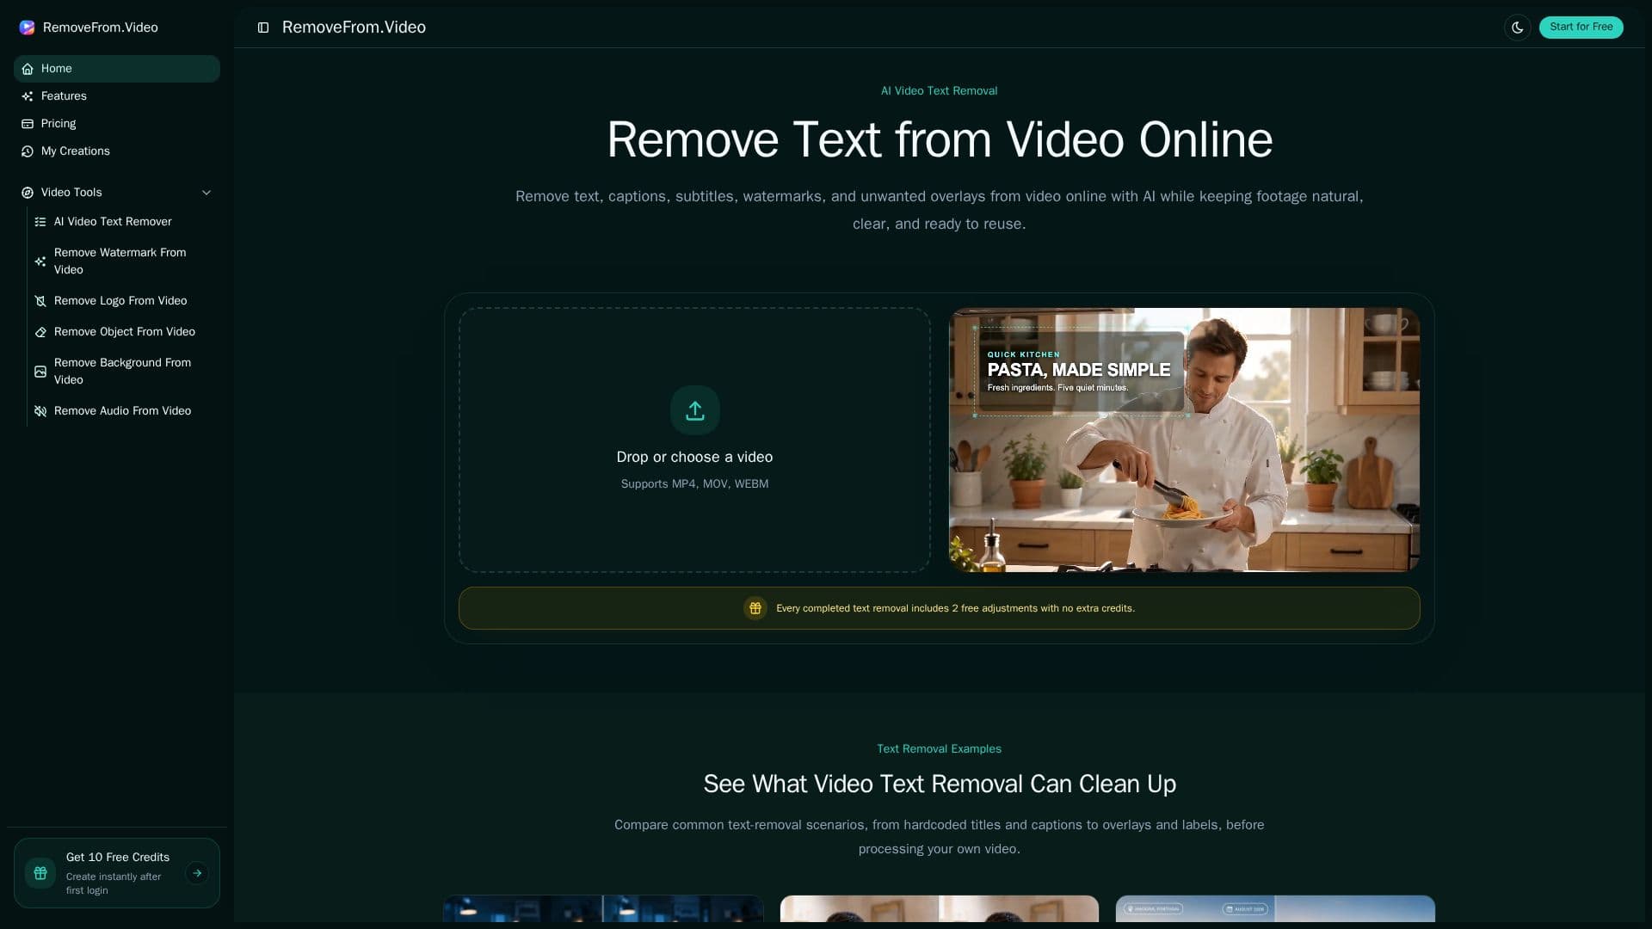Click the gift icon in the free adjustments banner
The image size is (1652, 929).
point(755,608)
